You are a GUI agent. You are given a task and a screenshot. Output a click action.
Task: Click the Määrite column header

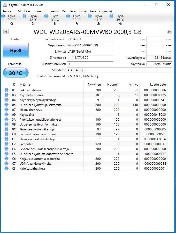pos(51,84)
